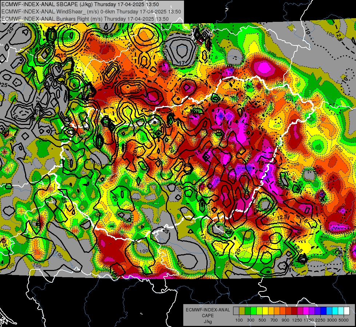Image resolution: width=356 pixels, height=327 pixels.
Task: Pick the violet swatch left of 2250
Action: [x=317, y=311]
